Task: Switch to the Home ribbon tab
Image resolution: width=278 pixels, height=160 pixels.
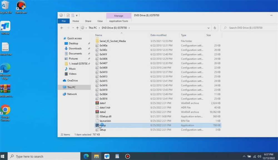Action: (x=76, y=21)
